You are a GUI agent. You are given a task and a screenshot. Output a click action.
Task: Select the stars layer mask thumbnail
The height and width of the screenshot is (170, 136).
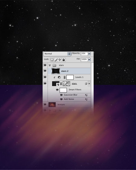66,84
